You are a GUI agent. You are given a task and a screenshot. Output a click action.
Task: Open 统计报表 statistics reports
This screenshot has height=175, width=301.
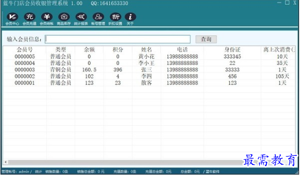coord(81,19)
